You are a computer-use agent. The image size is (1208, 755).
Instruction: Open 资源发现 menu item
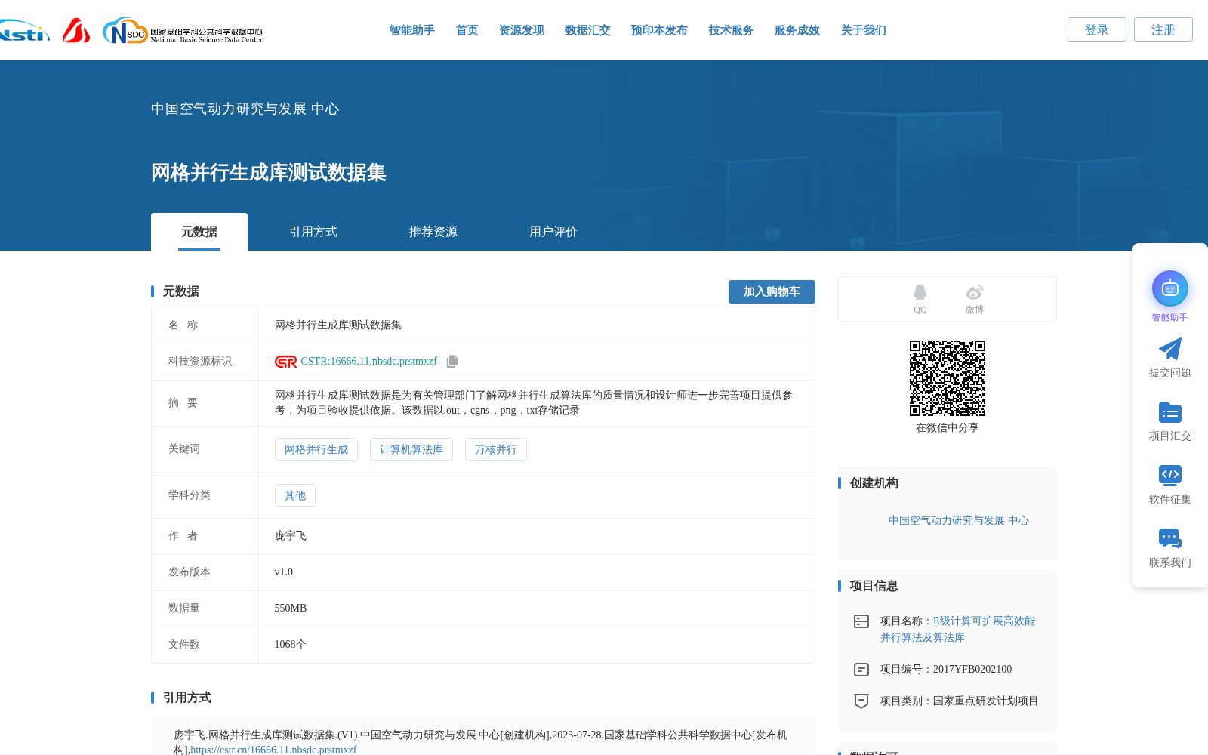[522, 30]
